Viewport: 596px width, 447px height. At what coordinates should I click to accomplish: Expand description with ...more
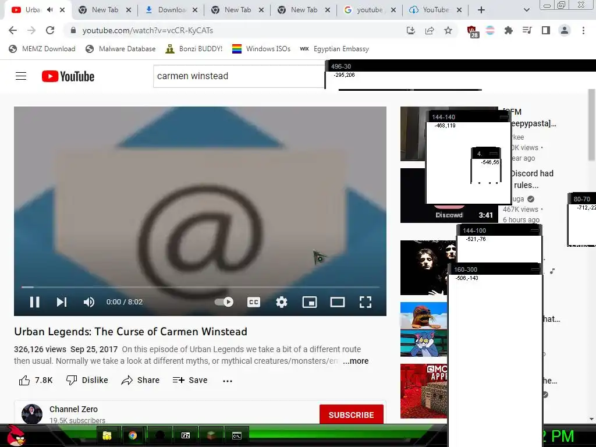356,361
